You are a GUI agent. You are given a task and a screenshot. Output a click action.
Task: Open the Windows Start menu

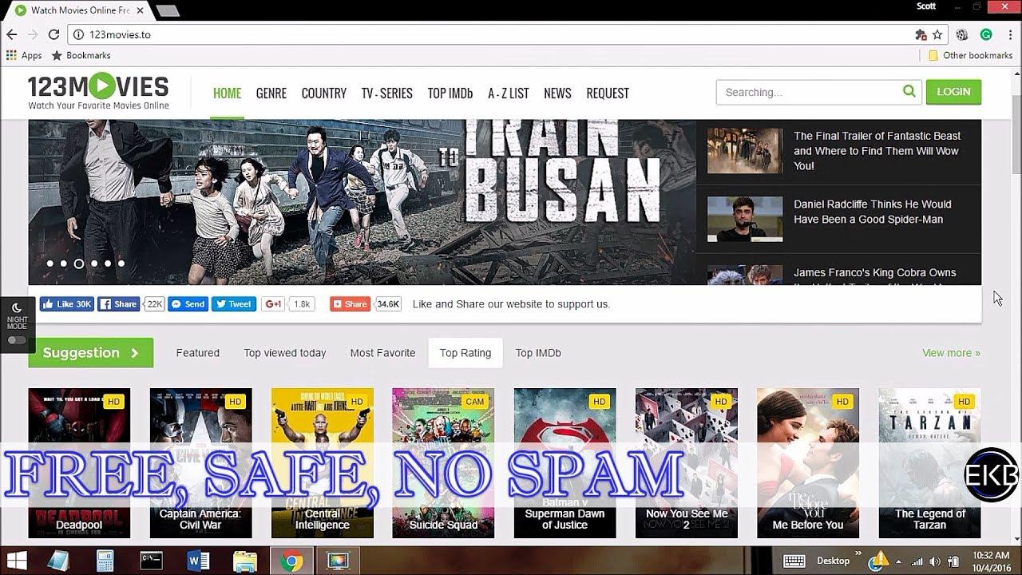pyautogui.click(x=17, y=561)
